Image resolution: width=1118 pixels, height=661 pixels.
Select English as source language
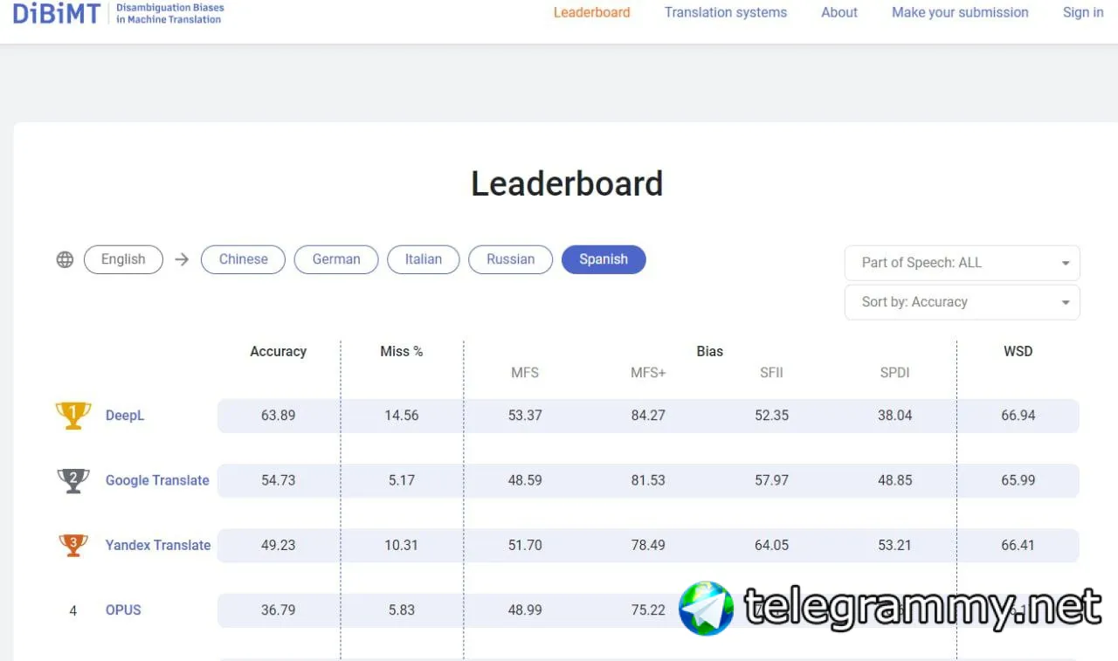pyautogui.click(x=123, y=259)
